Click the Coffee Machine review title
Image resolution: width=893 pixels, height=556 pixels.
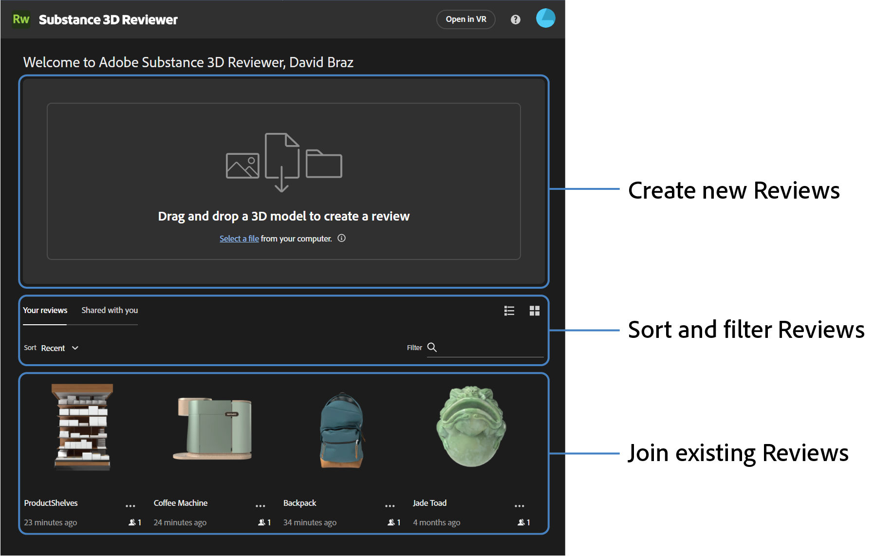[181, 503]
